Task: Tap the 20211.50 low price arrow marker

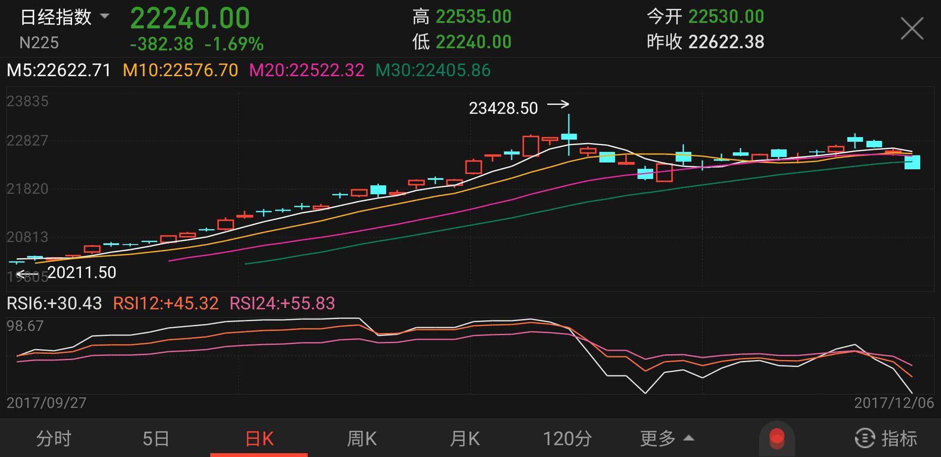Action: pyautogui.click(x=67, y=273)
